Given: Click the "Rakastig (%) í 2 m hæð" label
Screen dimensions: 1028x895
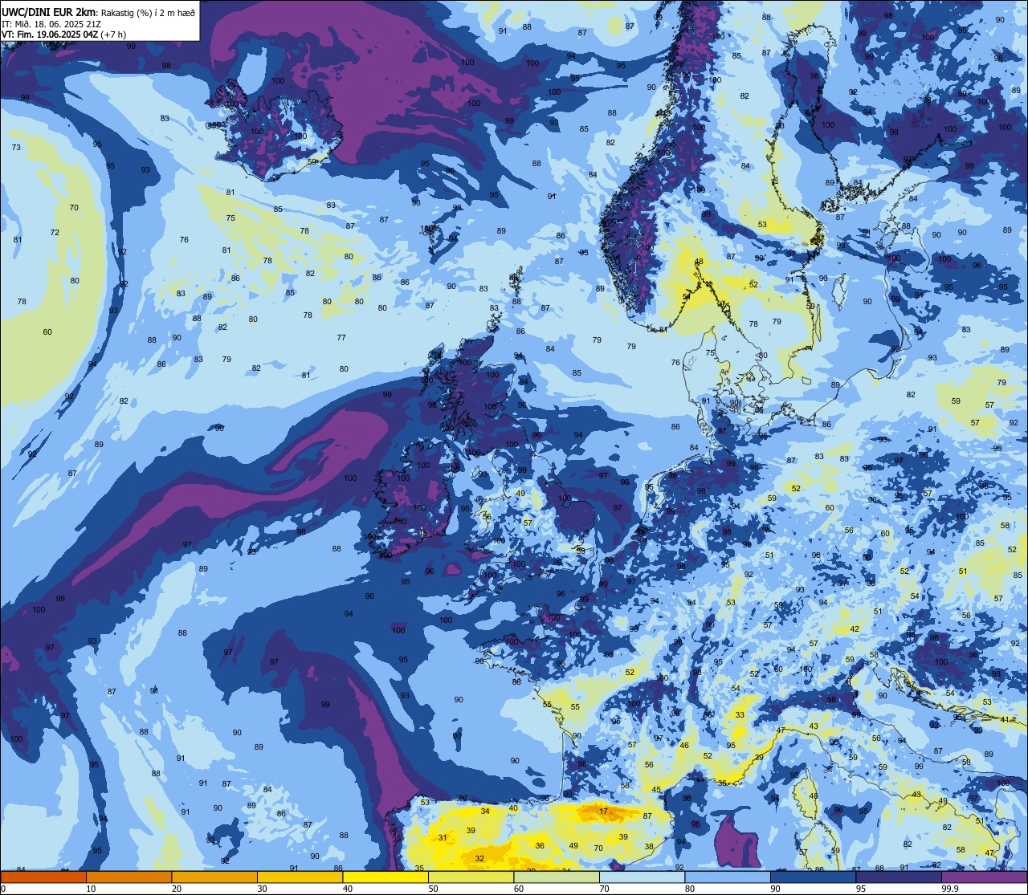Looking at the screenshot, I should pos(148,12).
